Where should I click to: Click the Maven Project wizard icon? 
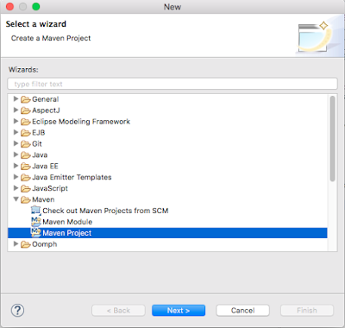(36, 233)
